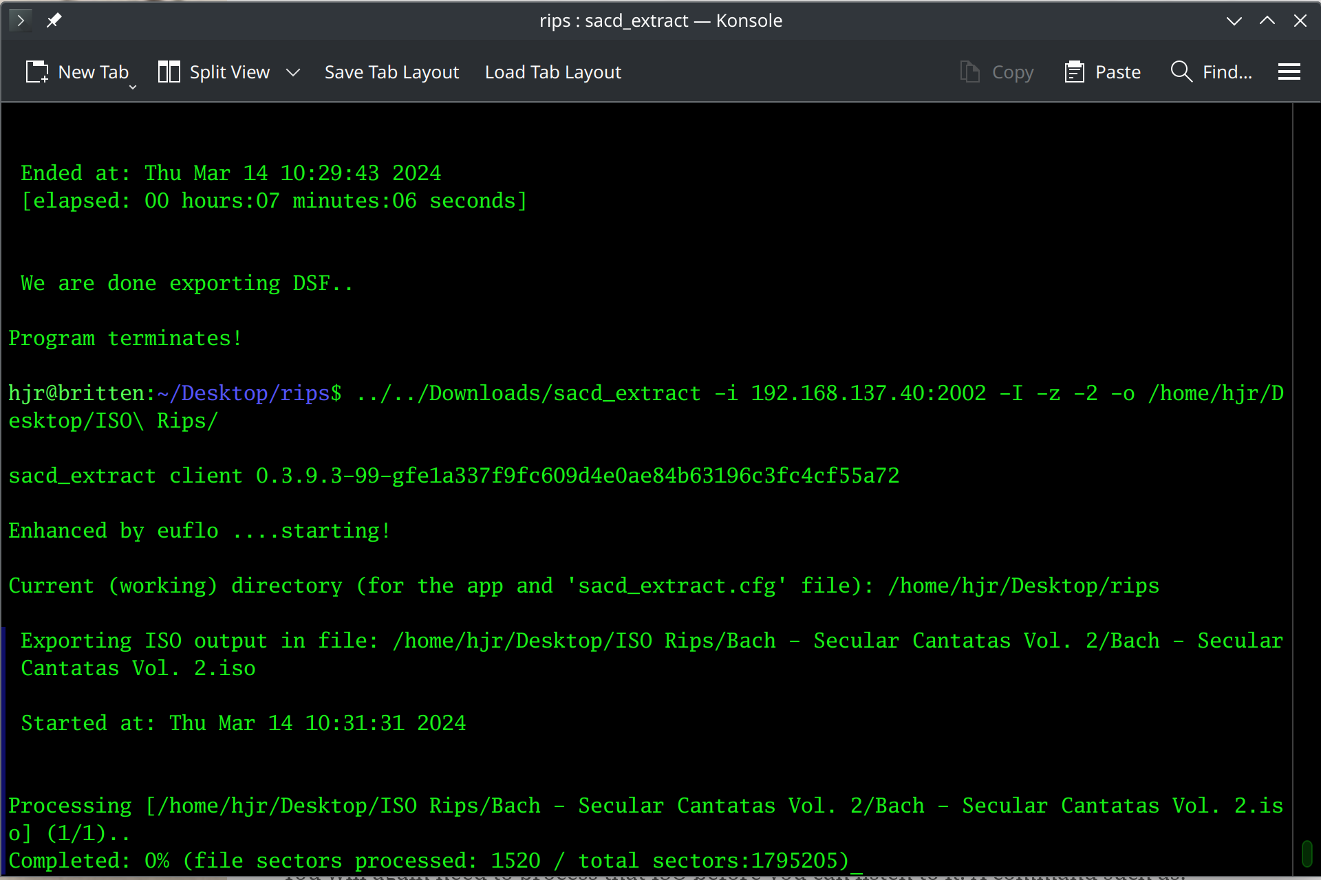Open Find with the magnifier icon

coord(1181,71)
